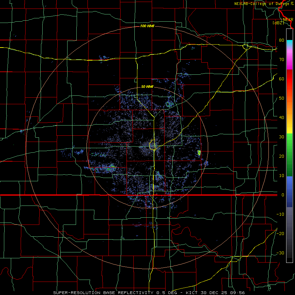This screenshot has height=295, width=295.
Task: Click the -10 value on the dBZ scale
Action: (280, 214)
